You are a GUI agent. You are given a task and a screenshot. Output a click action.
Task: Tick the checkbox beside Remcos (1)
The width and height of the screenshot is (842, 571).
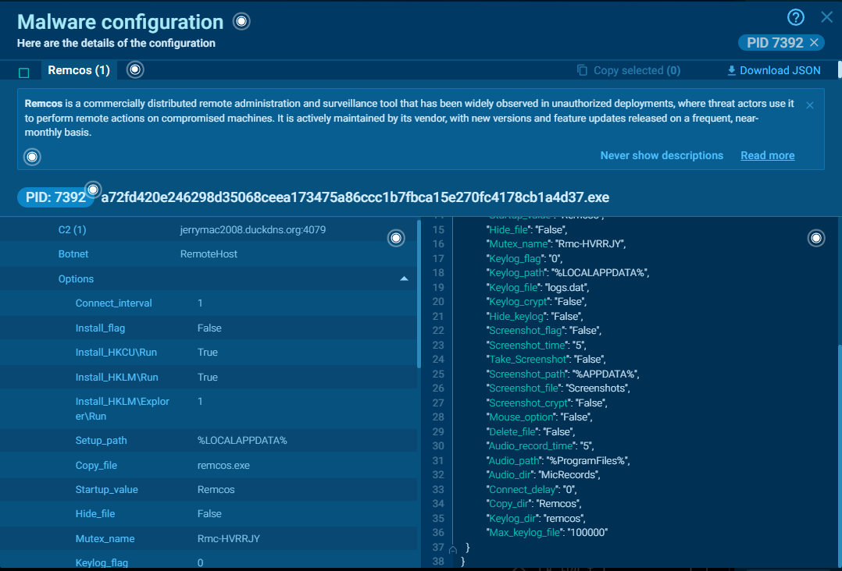(x=23, y=73)
